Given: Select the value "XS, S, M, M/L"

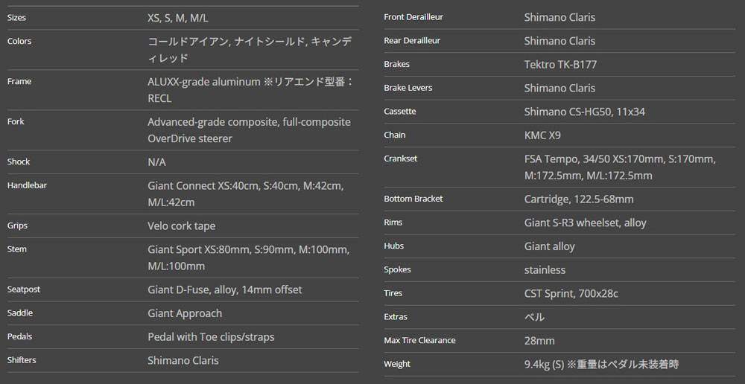Looking at the screenshot, I should point(178,19).
